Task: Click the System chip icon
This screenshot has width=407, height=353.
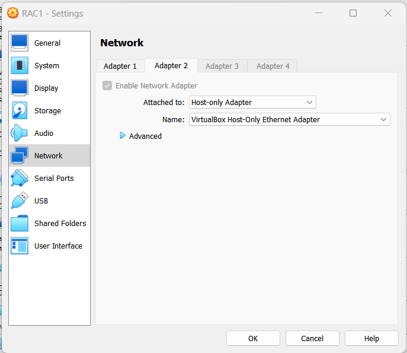Action: [x=20, y=65]
